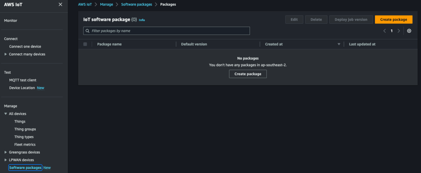Image resolution: width=421 pixels, height=173 pixels.
Task: Sort by Created at arrow
Action: click(x=339, y=44)
